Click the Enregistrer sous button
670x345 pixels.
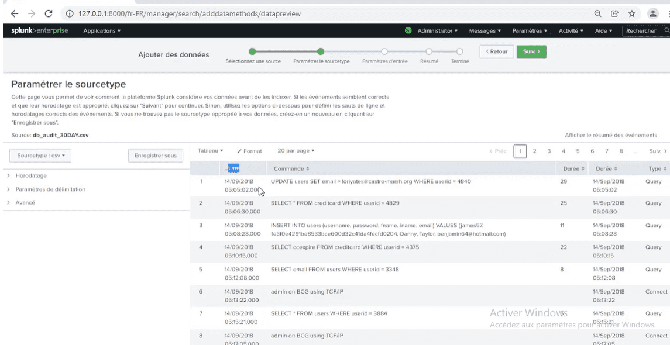click(x=155, y=156)
